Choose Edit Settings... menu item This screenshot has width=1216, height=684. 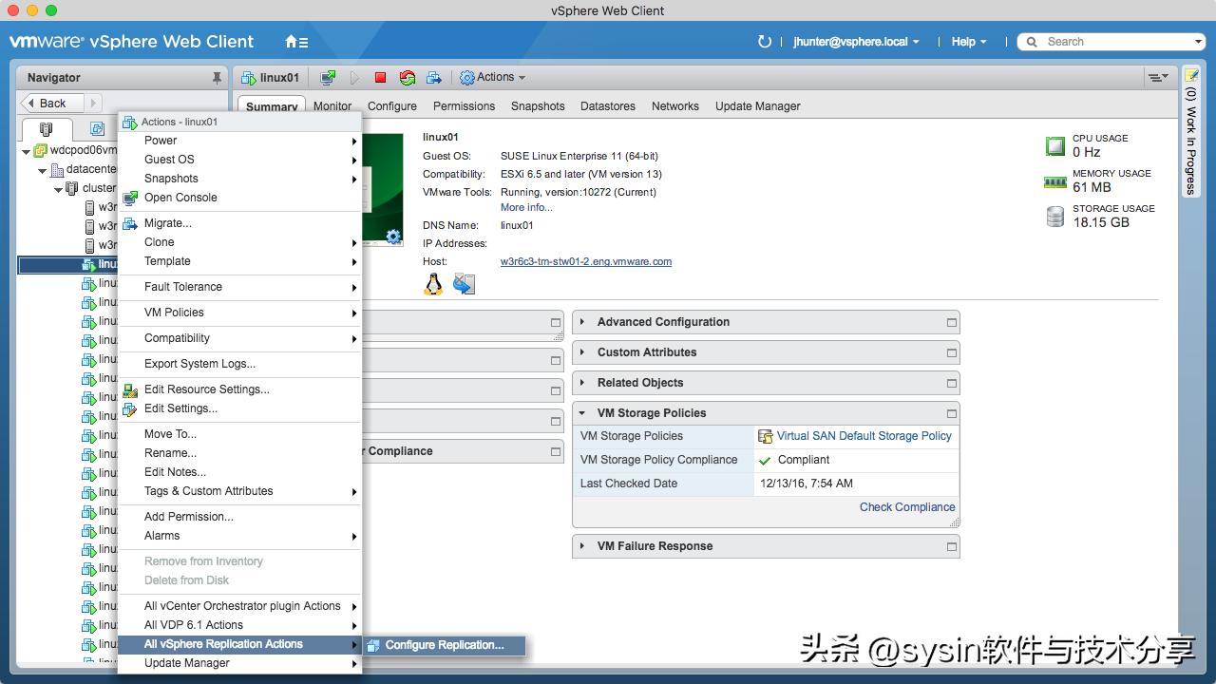[x=239, y=408]
